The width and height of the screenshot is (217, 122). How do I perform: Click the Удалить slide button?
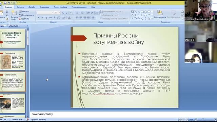click(24, 19)
